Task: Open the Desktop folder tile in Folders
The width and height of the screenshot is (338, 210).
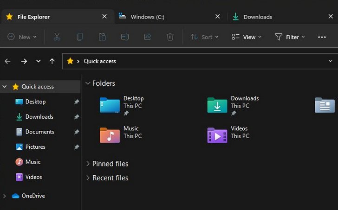Action: (122, 105)
